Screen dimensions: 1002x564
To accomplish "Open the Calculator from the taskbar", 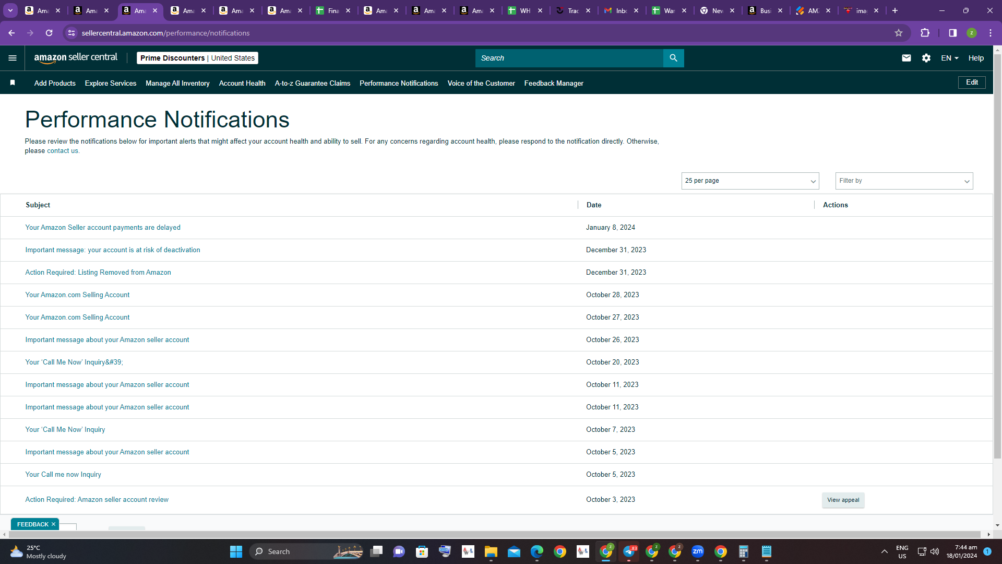I will point(744,551).
